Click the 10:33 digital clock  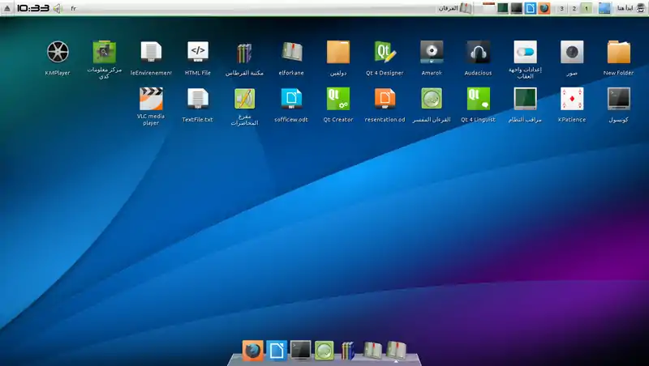pos(33,8)
